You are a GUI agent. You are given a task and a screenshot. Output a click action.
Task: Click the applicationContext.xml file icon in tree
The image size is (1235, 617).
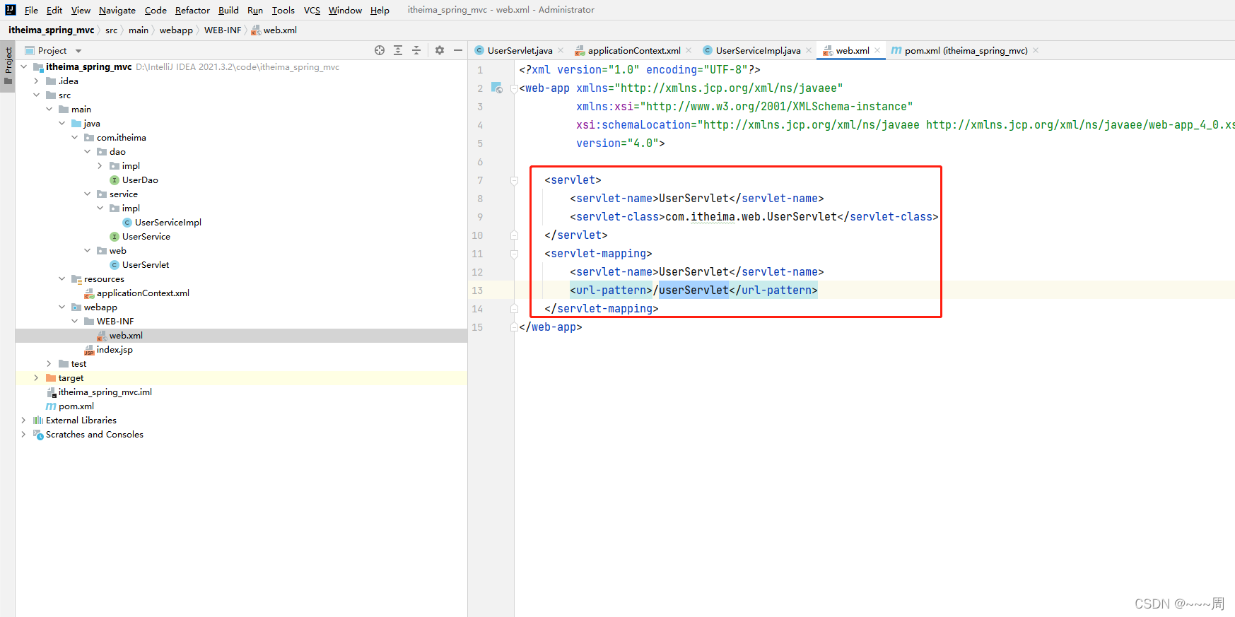tap(89, 293)
